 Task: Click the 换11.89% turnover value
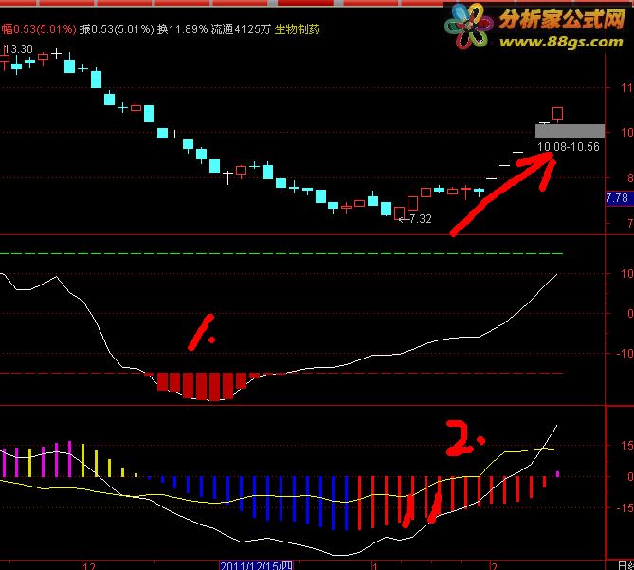tap(182, 29)
